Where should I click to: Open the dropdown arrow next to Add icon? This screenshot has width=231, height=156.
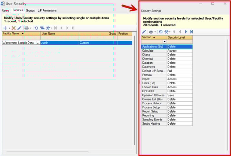point(9,28)
